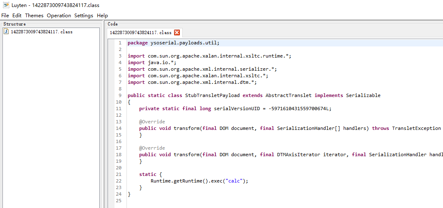Open the Help menu
This screenshot has height=208, width=443.
pyautogui.click(x=102, y=15)
